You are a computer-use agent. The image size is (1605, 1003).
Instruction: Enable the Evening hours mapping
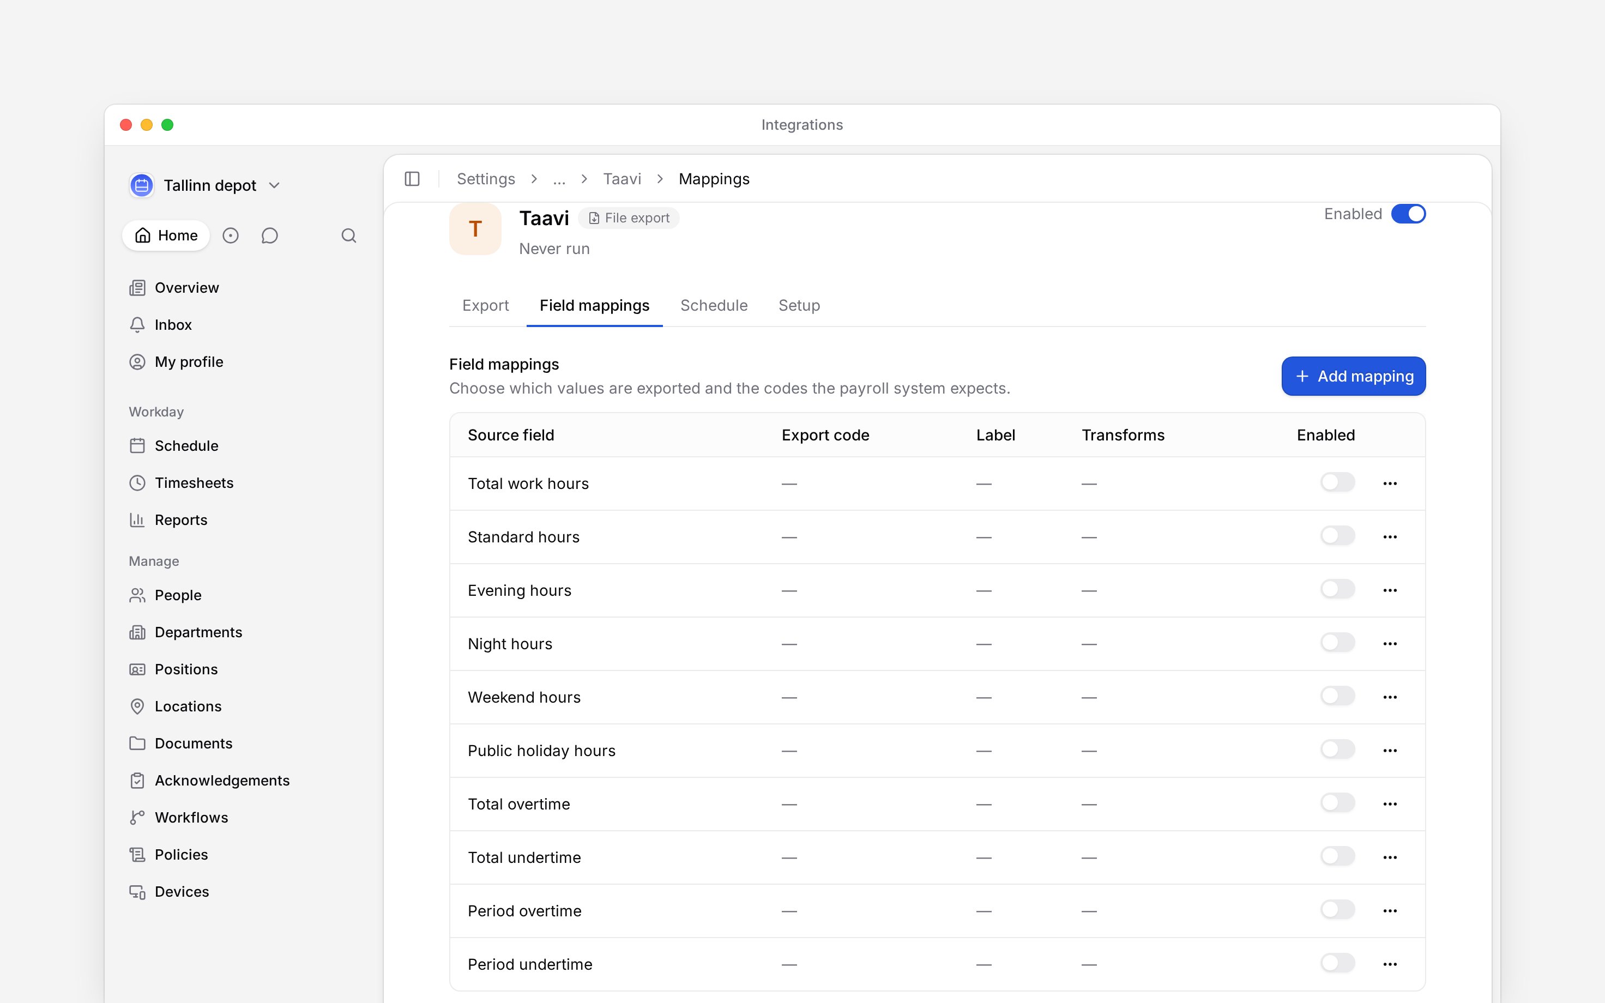[1337, 589]
